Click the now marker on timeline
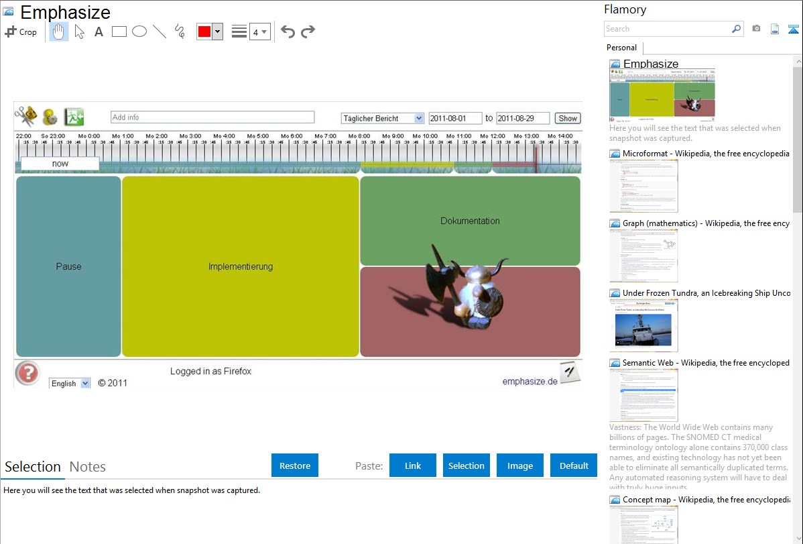Viewport: 803px width, 544px height. pyautogui.click(x=60, y=164)
